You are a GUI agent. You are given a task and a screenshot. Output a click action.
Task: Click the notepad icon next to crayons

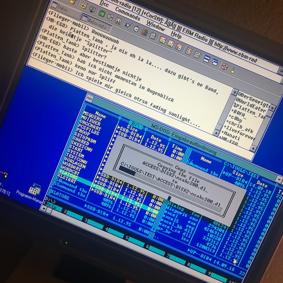pyautogui.click(x=153, y=36)
